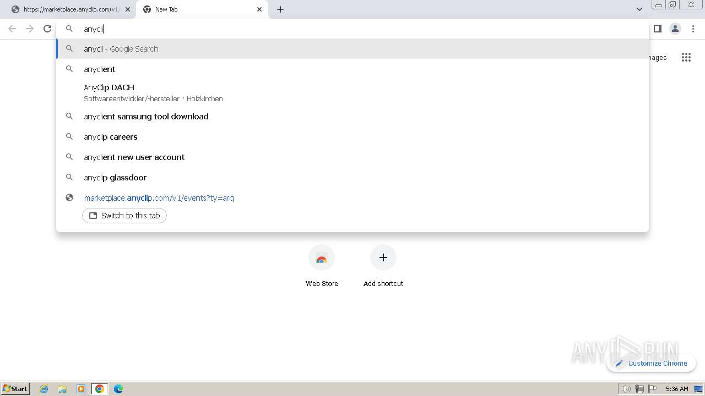
Task: Select the AnyClip DACH suggestion
Action: tap(352, 92)
